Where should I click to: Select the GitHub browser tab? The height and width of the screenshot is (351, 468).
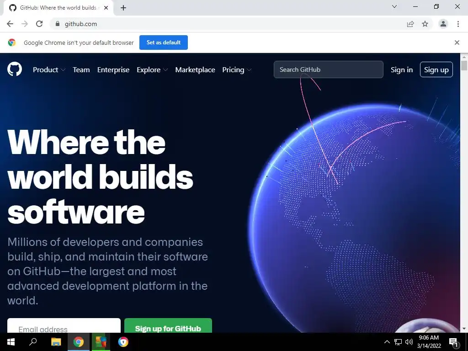pyautogui.click(x=58, y=8)
